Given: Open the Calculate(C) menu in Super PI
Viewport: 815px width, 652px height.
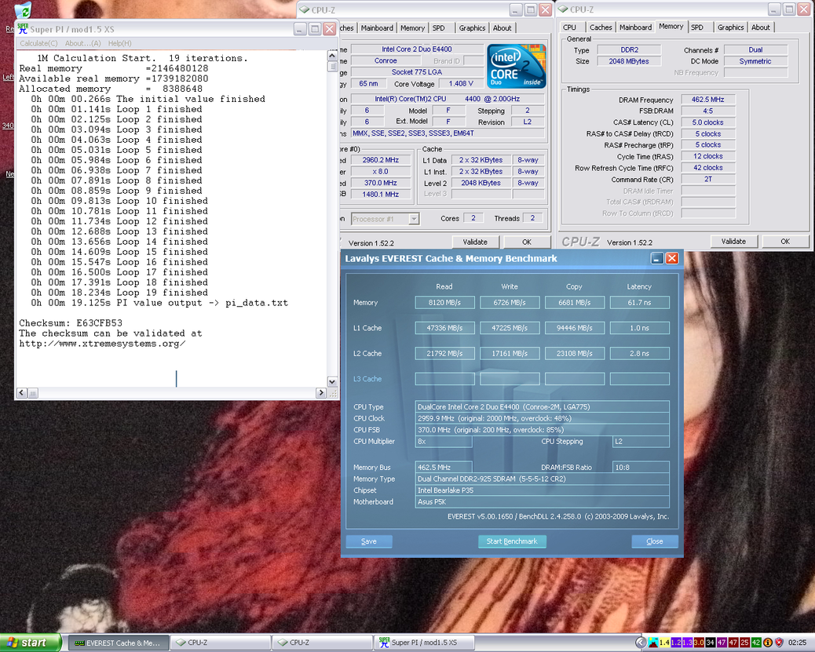Looking at the screenshot, I should tap(38, 44).
